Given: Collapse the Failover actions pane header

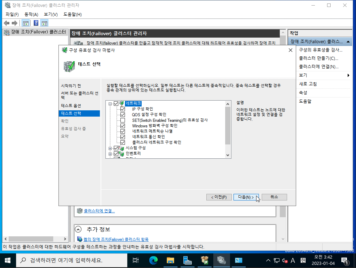Looking at the screenshot, I should coord(348,41).
